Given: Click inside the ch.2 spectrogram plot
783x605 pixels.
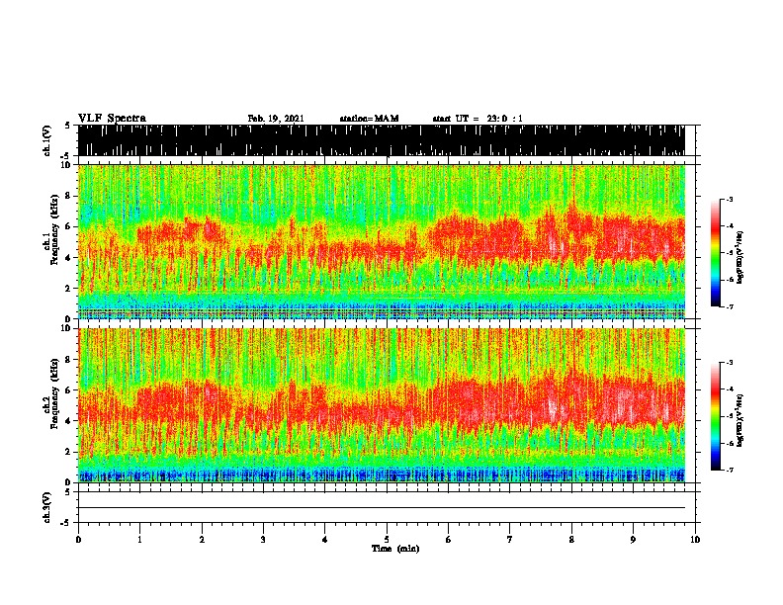Looking at the screenshot, I should [382, 405].
